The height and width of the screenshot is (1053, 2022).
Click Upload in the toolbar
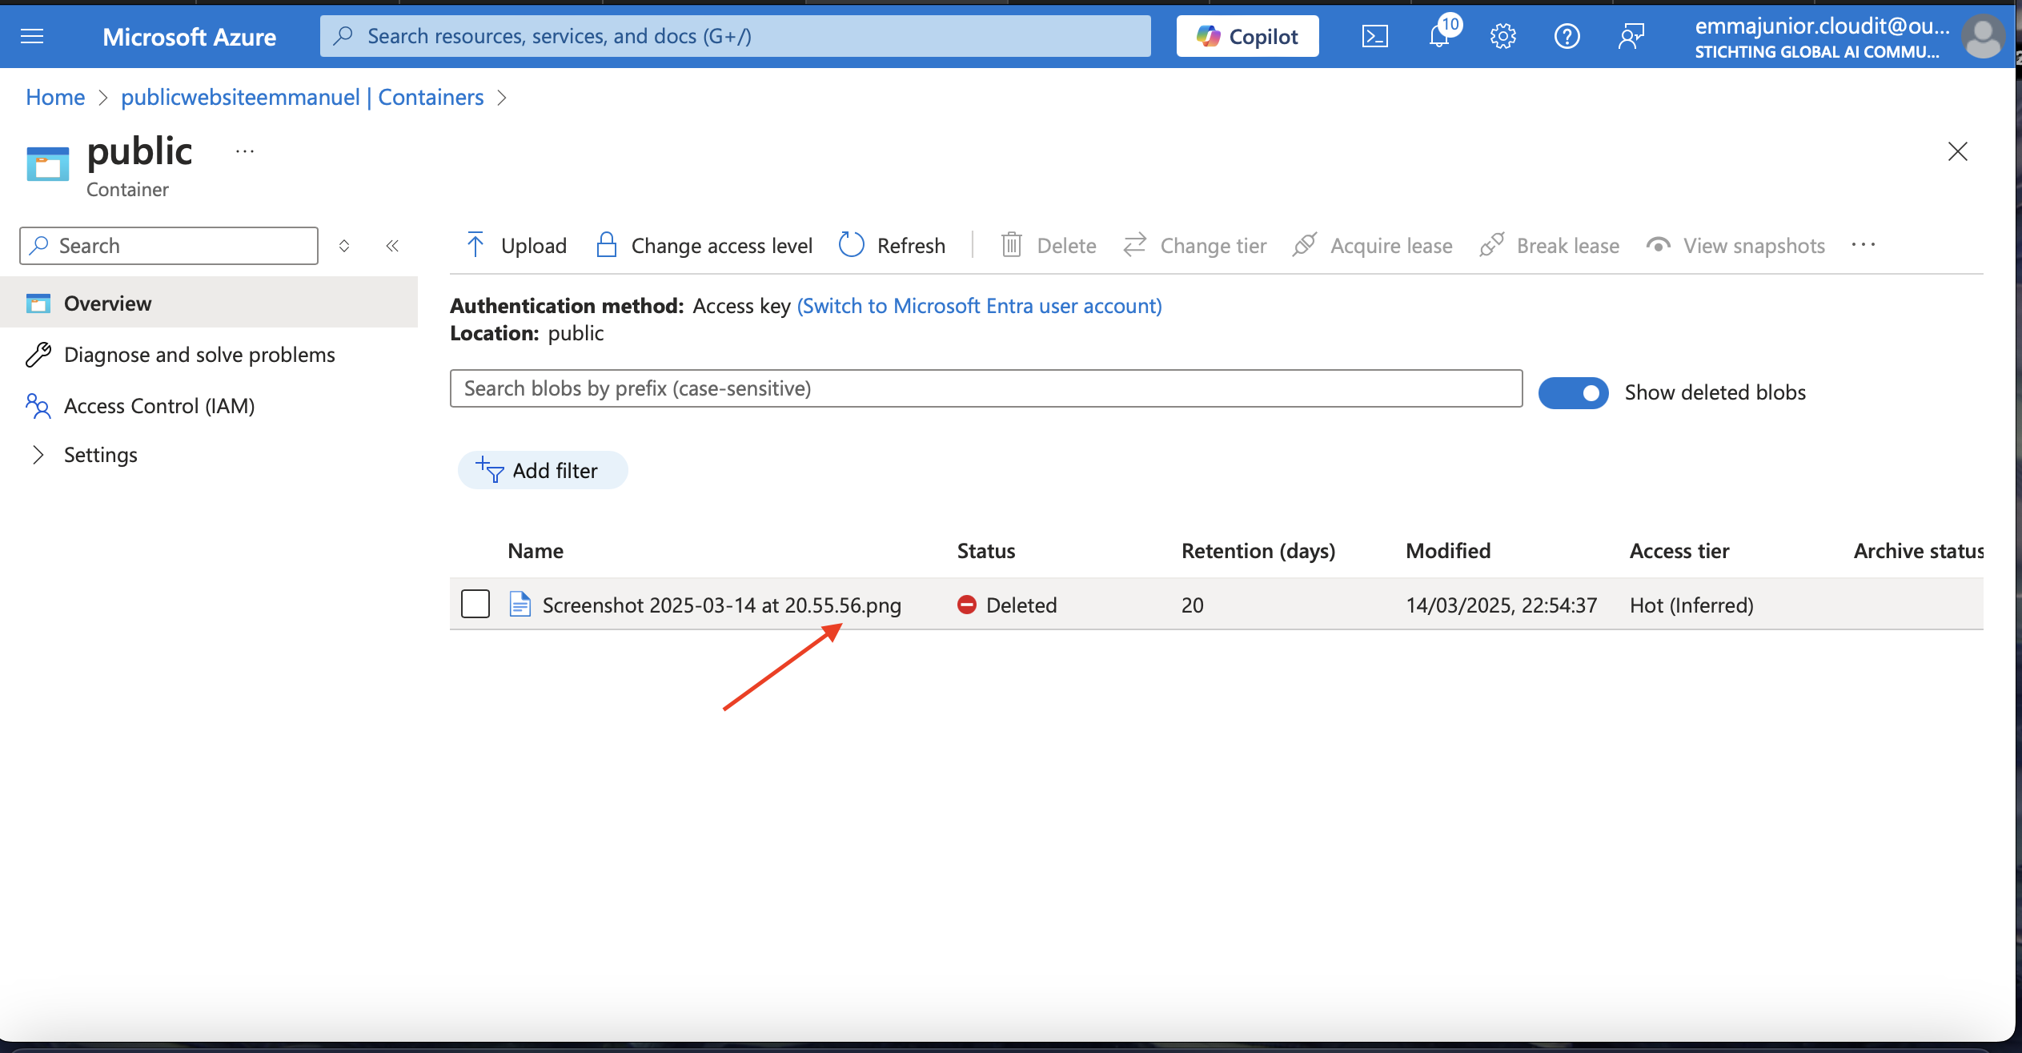point(516,246)
